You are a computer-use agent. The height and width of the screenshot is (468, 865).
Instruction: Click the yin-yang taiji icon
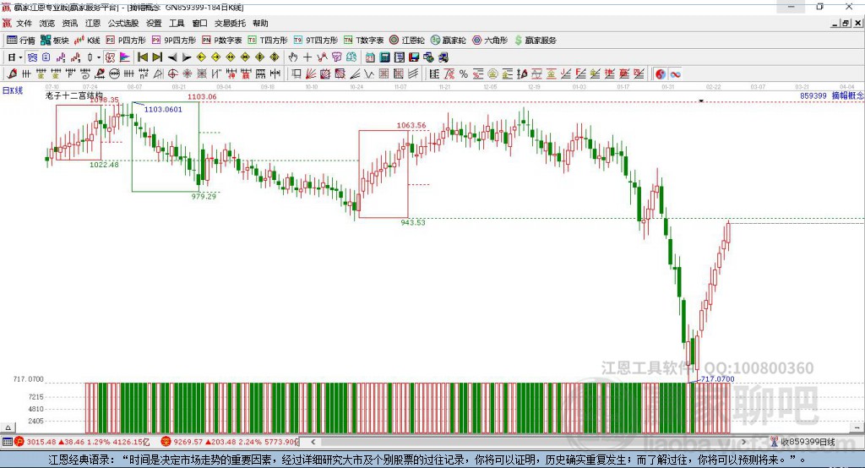click(661, 73)
